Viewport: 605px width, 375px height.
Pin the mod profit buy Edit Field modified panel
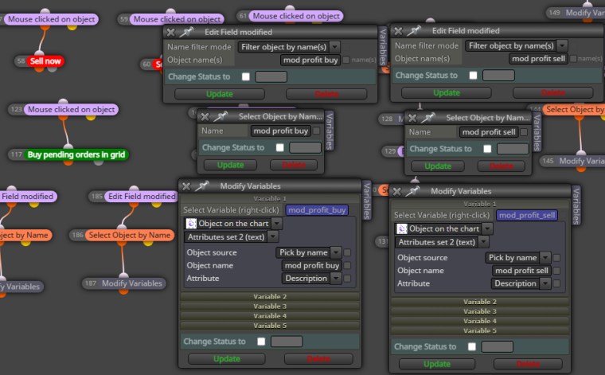[187, 32]
